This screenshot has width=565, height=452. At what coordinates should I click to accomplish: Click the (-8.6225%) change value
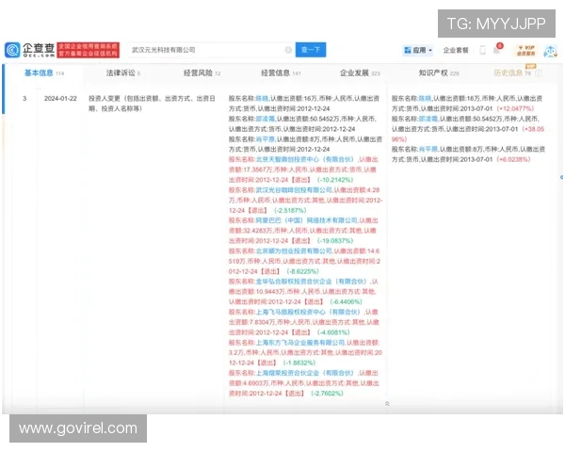[302, 271]
